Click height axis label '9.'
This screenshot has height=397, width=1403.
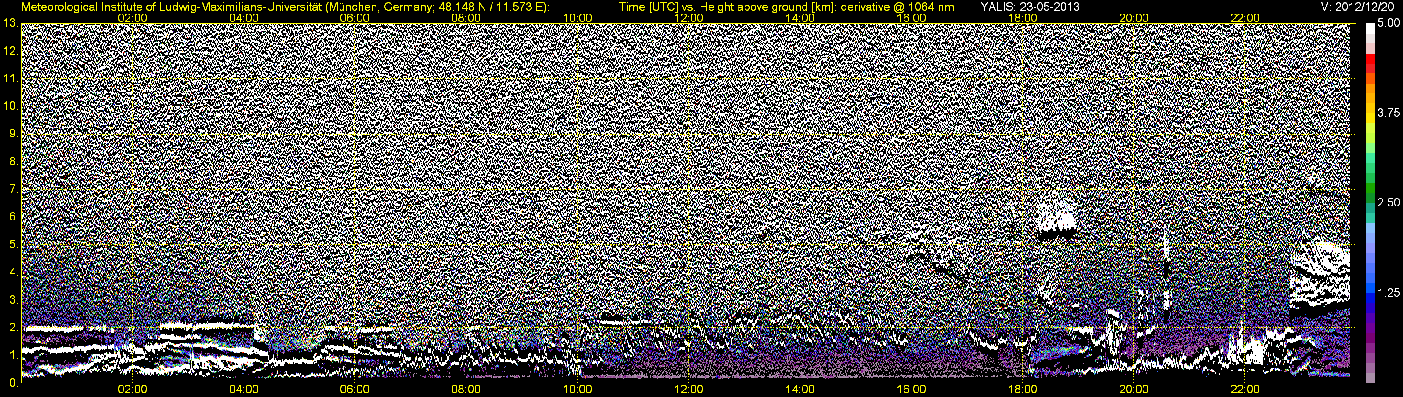point(14,134)
